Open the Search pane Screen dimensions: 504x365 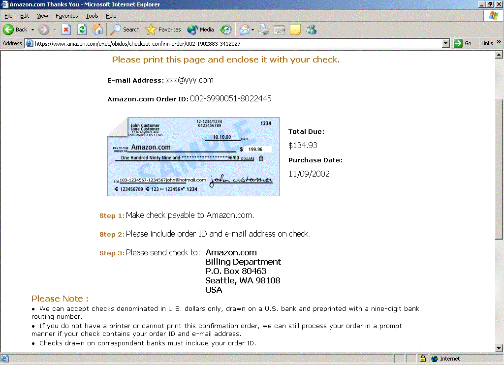coord(125,30)
